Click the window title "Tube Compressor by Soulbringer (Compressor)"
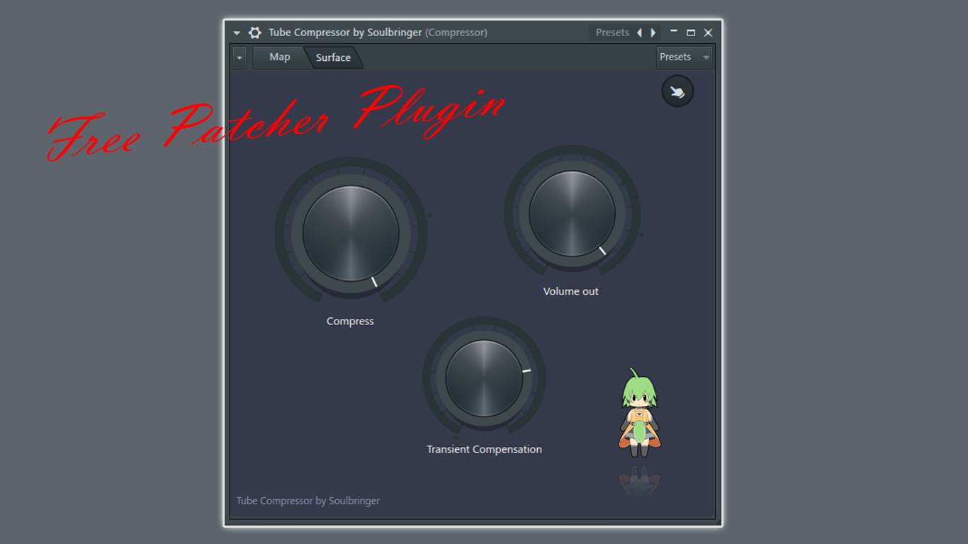The width and height of the screenshot is (968, 544). coord(378,33)
